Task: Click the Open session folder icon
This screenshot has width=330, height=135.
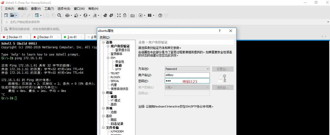Action: pos(12,15)
